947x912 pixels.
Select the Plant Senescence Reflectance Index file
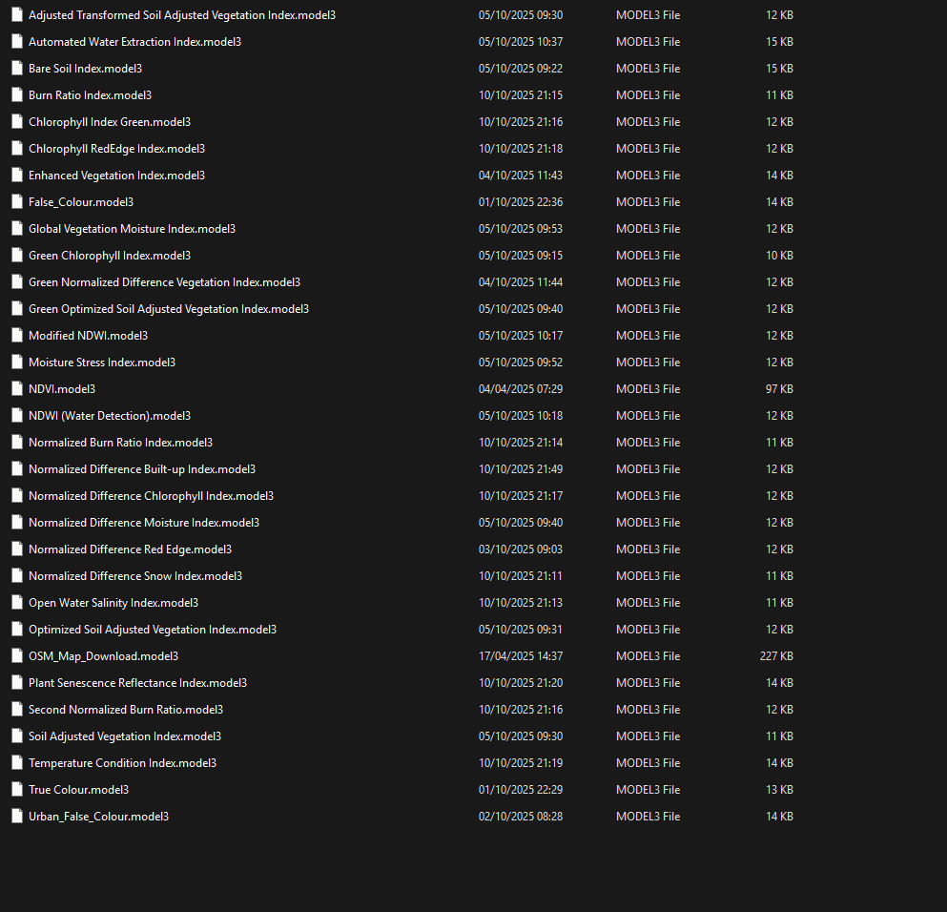(137, 682)
